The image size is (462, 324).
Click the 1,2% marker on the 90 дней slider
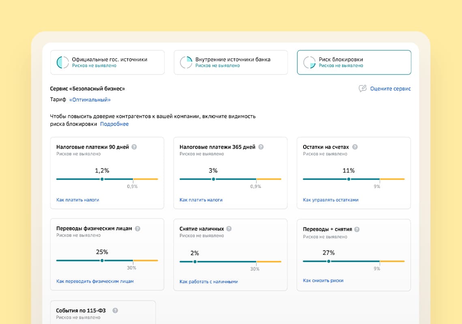pyautogui.click(x=102, y=179)
